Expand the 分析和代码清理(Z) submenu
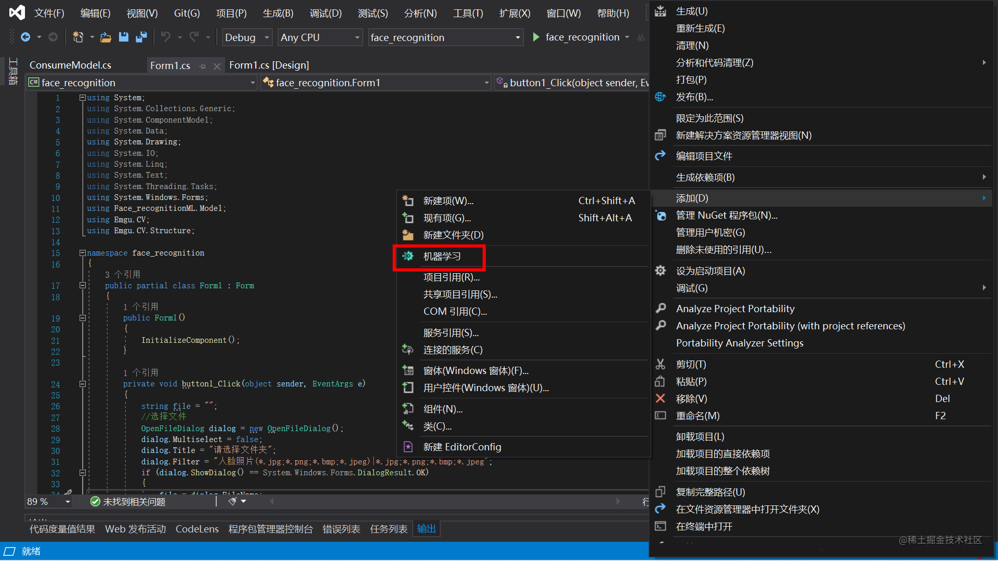Viewport: 998px width, 561px height. coord(821,62)
